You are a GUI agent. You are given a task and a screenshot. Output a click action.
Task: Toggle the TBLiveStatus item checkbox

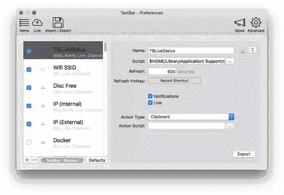[x=29, y=51]
